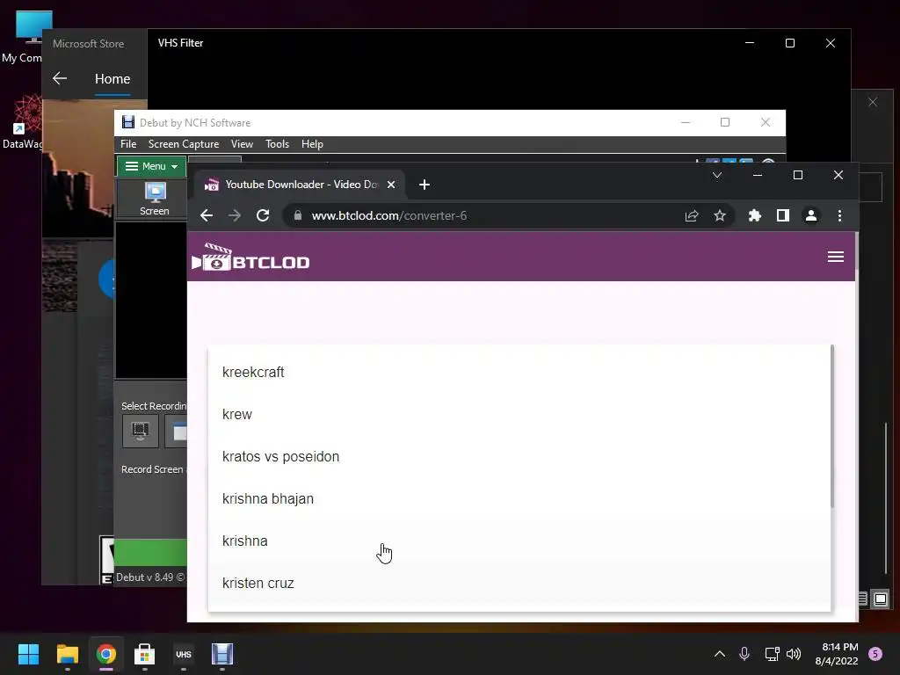The image size is (900, 675).
Task: Open a new Chrome tab
Action: (425, 185)
